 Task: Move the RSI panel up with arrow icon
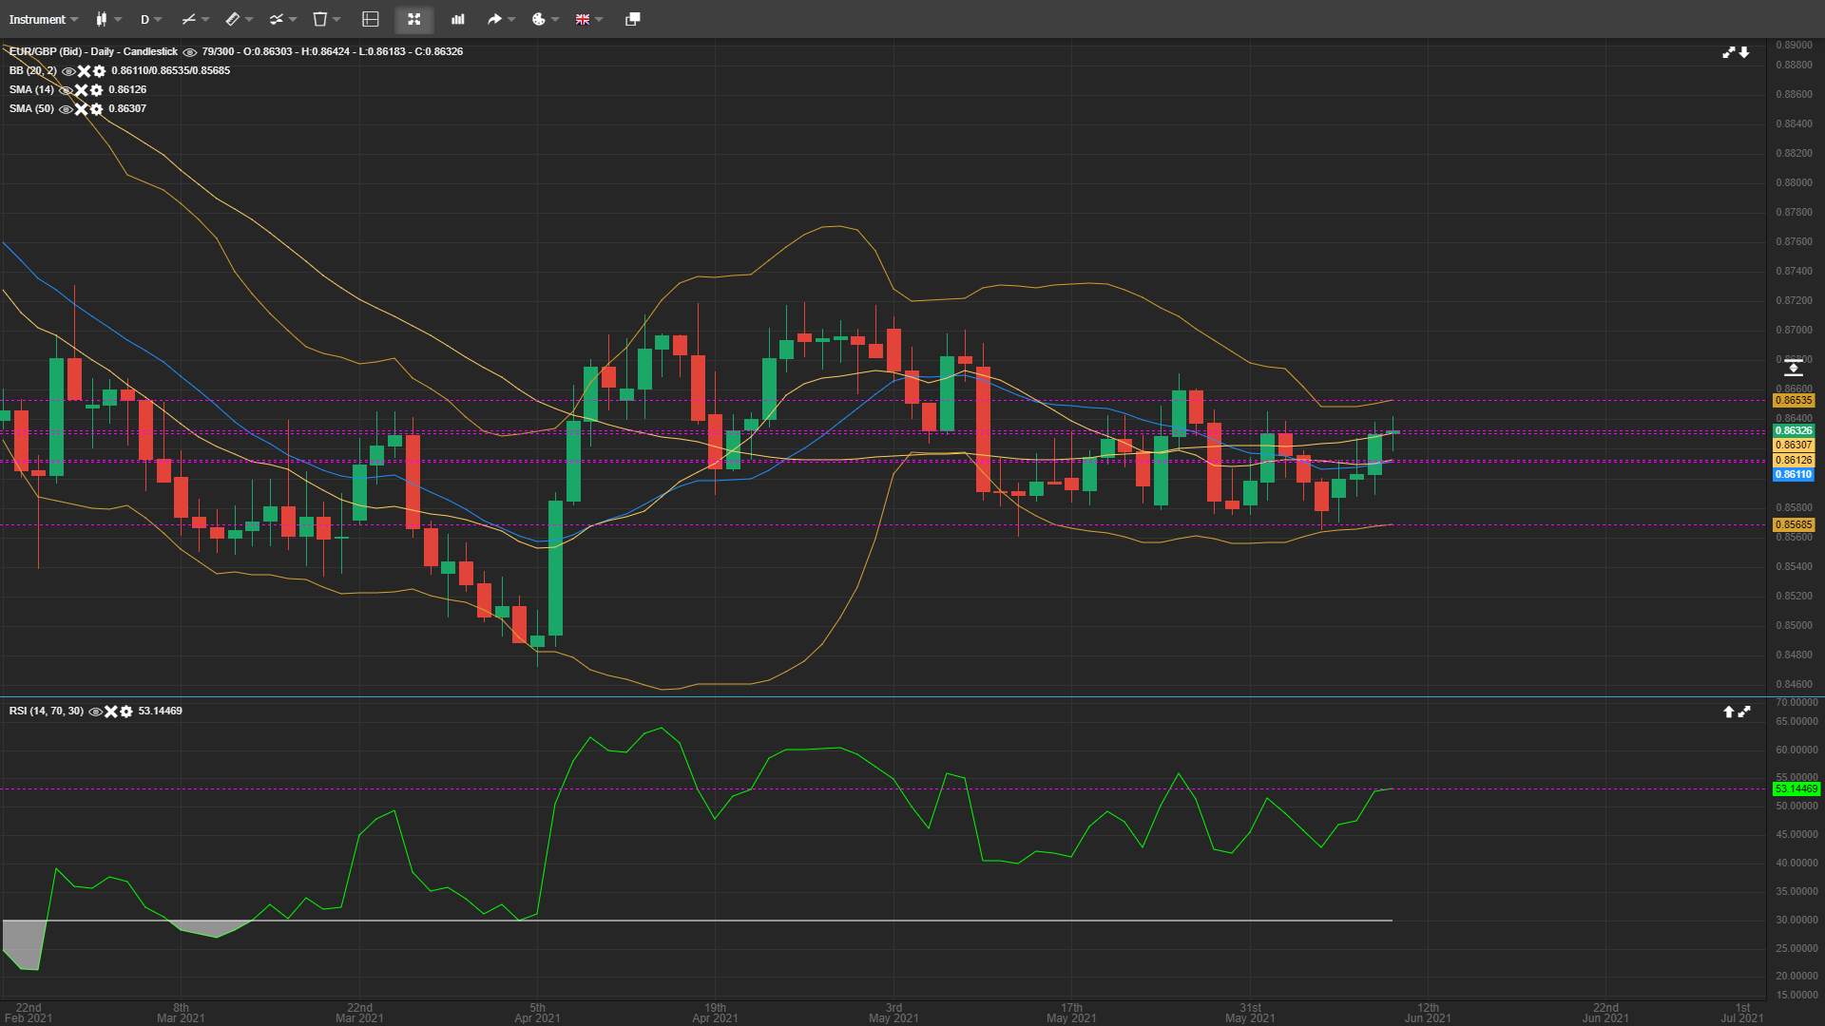click(x=1729, y=712)
